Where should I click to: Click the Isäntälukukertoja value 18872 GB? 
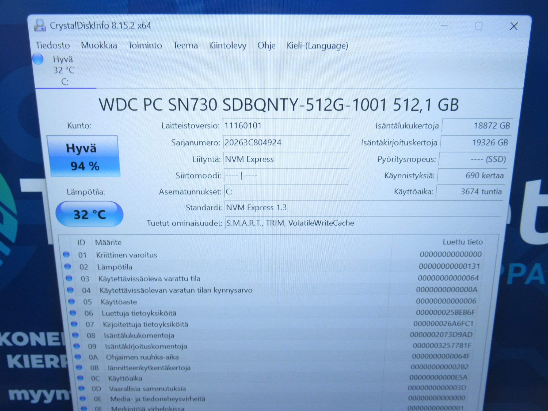tap(477, 125)
